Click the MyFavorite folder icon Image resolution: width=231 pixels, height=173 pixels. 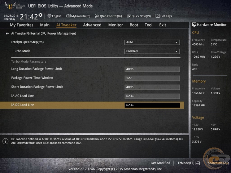click(x=68, y=16)
